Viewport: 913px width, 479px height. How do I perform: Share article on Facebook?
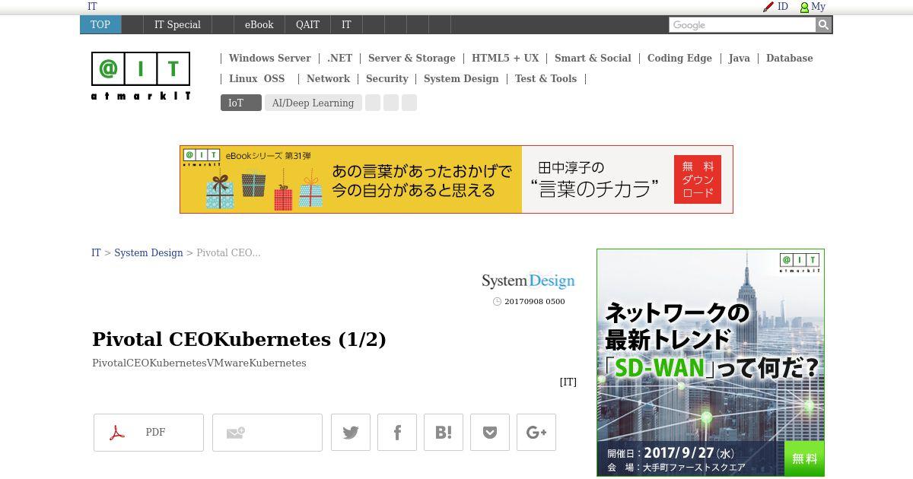(397, 433)
